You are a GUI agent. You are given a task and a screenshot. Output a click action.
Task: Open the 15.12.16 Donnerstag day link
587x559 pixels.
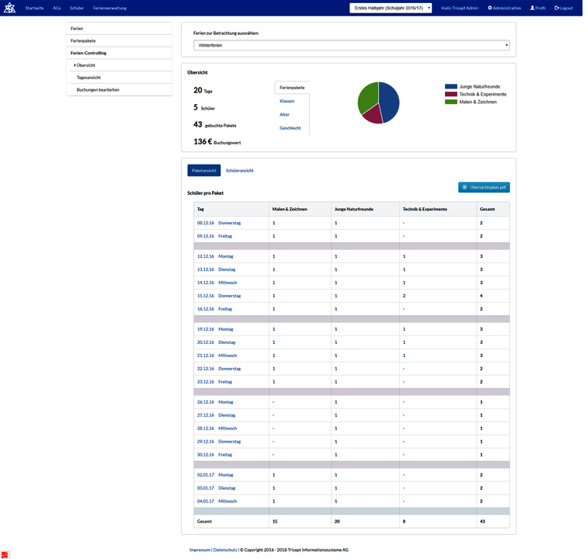tap(219, 296)
